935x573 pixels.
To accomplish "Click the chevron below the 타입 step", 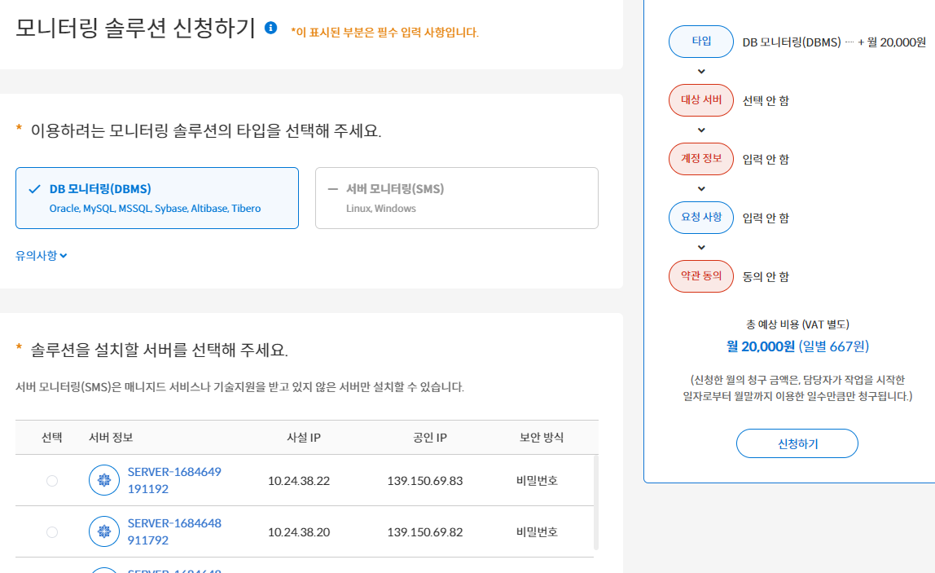I will pyautogui.click(x=700, y=71).
